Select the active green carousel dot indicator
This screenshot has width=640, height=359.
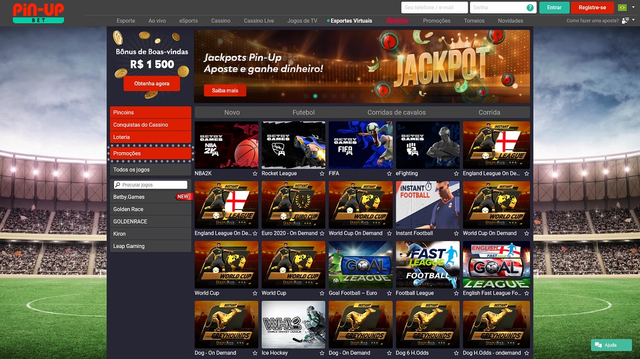pyautogui.click(x=315, y=96)
